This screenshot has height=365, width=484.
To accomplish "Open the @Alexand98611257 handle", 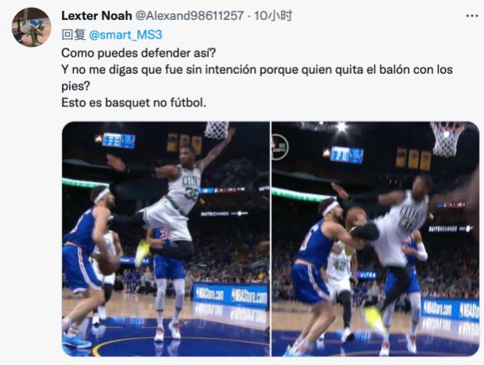I will tap(190, 15).
